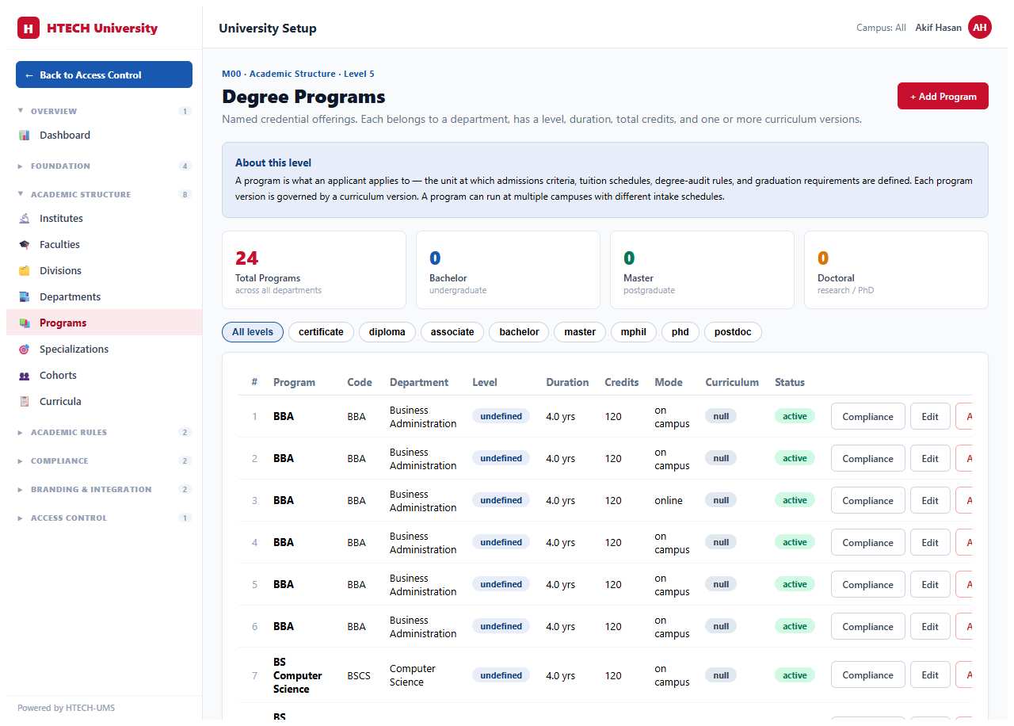1014x726 pixels.
Task: Click the BSCS code cell
Action: (359, 675)
